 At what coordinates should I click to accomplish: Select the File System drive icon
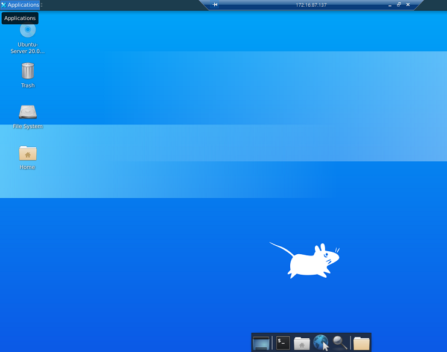pyautogui.click(x=28, y=112)
